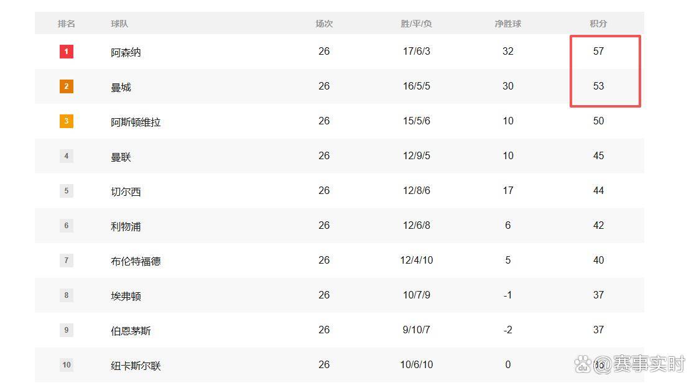Sort by the 积分 column header
Screen dimensions: 699x388
click(598, 24)
